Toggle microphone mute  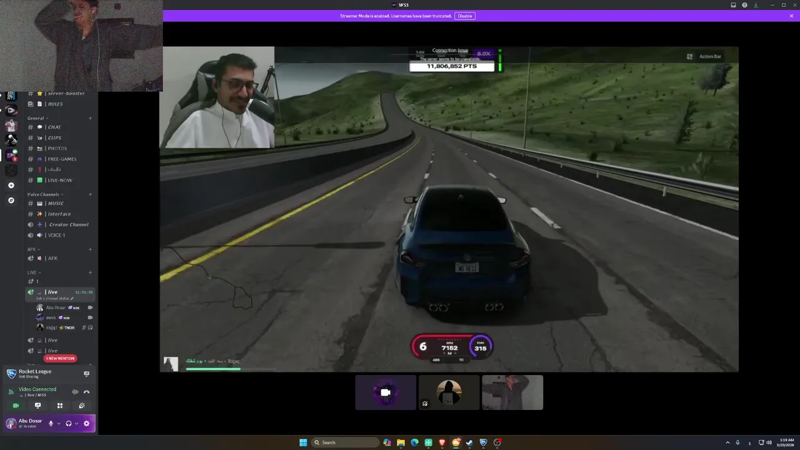click(51, 423)
